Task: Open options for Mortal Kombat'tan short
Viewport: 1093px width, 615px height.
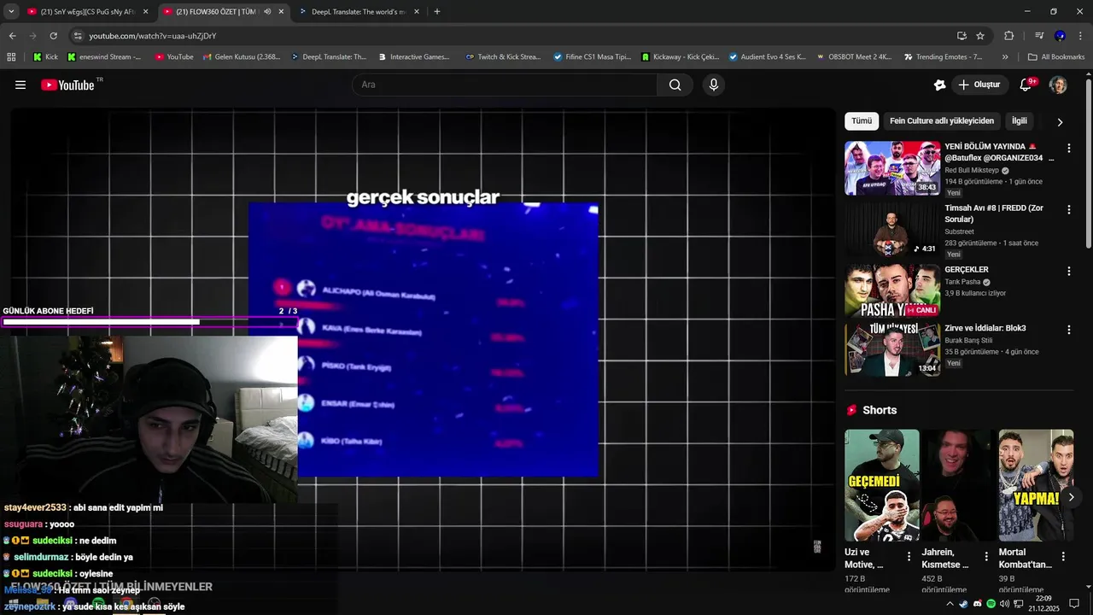Action: point(1062,557)
